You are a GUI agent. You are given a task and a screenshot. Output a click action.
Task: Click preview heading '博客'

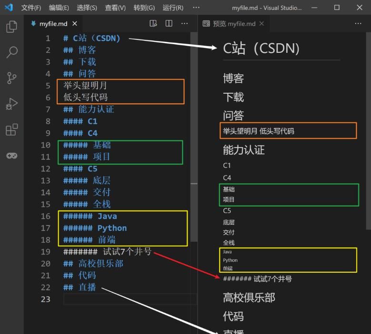[233, 78]
